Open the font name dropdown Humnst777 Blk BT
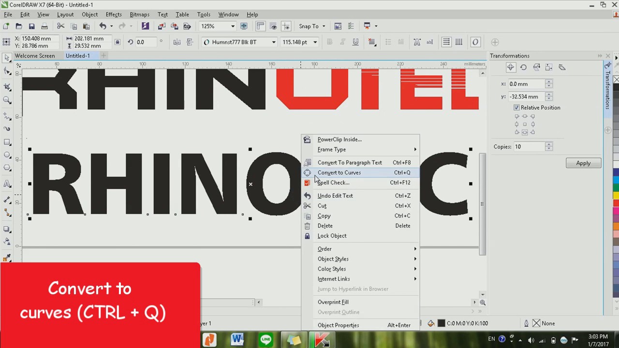Viewport: 619px width, 348px height. (273, 42)
